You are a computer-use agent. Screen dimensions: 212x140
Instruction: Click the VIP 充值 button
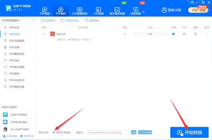tap(198, 10)
